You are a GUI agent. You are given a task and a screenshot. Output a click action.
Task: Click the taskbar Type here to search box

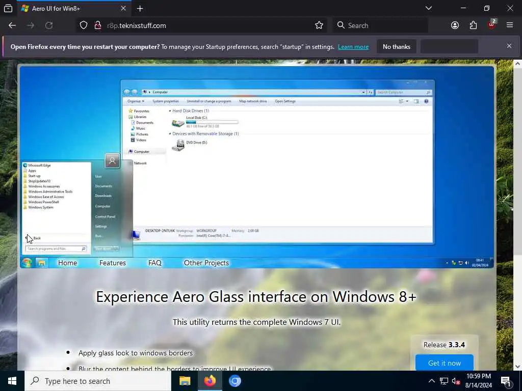pyautogui.click(x=98, y=381)
